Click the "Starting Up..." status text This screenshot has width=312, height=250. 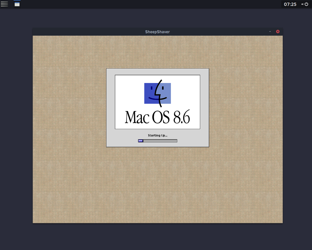click(158, 135)
